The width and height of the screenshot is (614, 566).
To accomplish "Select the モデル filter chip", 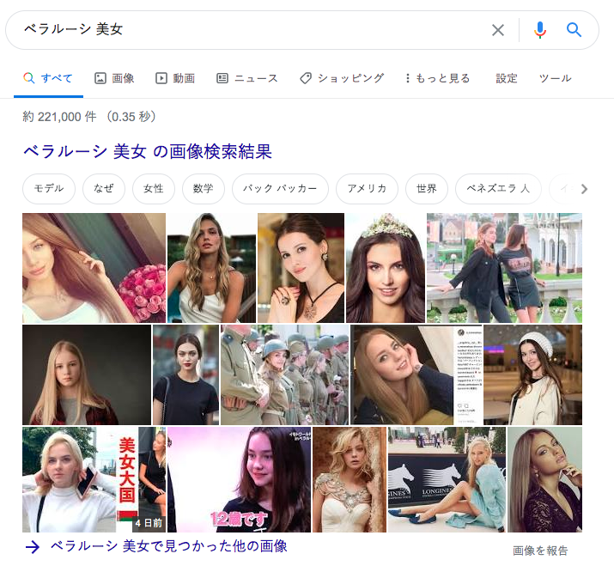I will pos(49,189).
